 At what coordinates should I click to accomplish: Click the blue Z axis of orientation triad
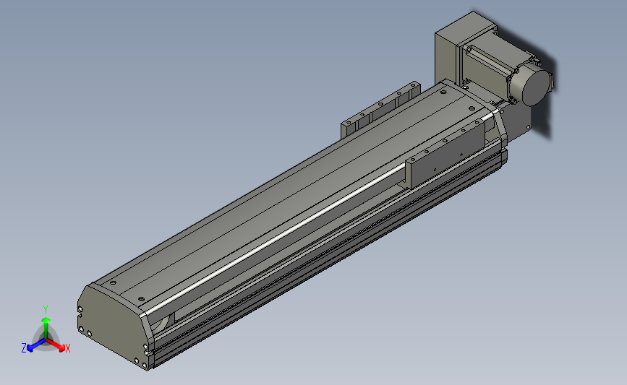click(34, 346)
